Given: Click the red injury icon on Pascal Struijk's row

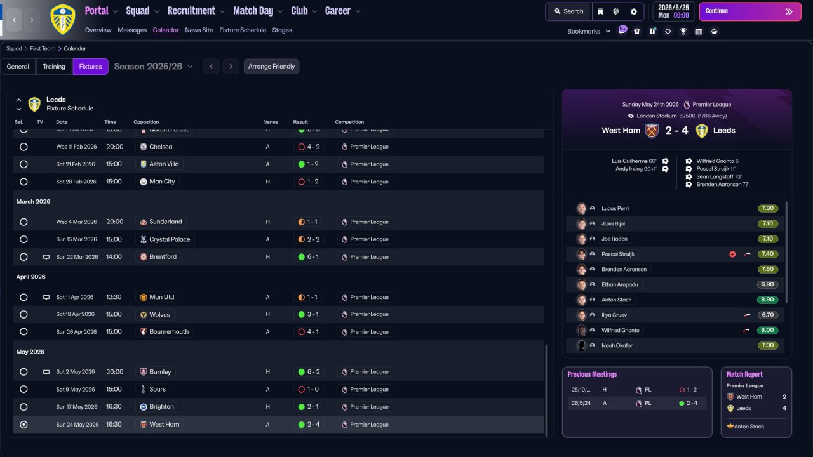Looking at the screenshot, I should pyautogui.click(x=732, y=254).
